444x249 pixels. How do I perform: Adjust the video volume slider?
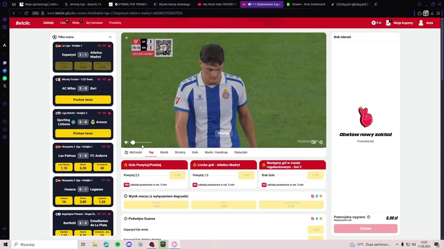click(141, 142)
